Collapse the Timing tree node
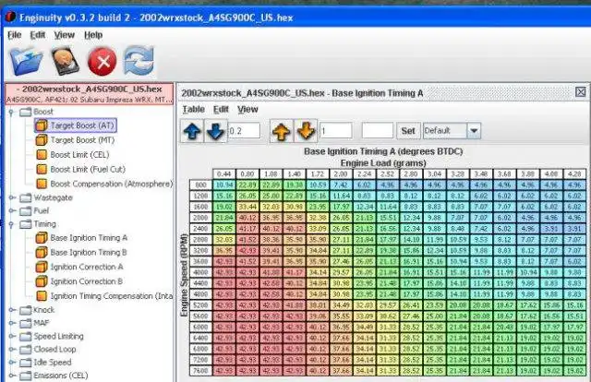Screen dimensions: 591x382 pyautogui.click(x=11, y=224)
